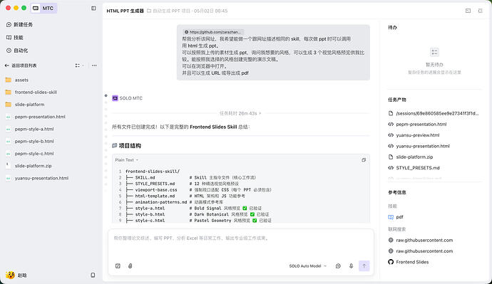
Task: Start voice input with microphone icon
Action: 351,265
